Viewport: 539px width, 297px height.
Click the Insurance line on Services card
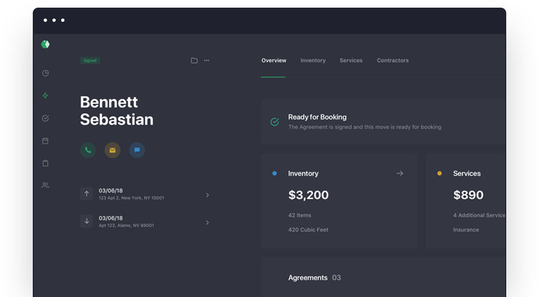(x=466, y=230)
